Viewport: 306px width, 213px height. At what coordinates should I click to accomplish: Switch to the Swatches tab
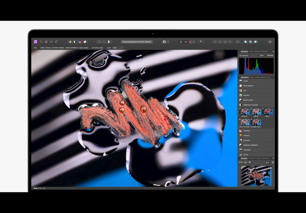[x=258, y=51]
